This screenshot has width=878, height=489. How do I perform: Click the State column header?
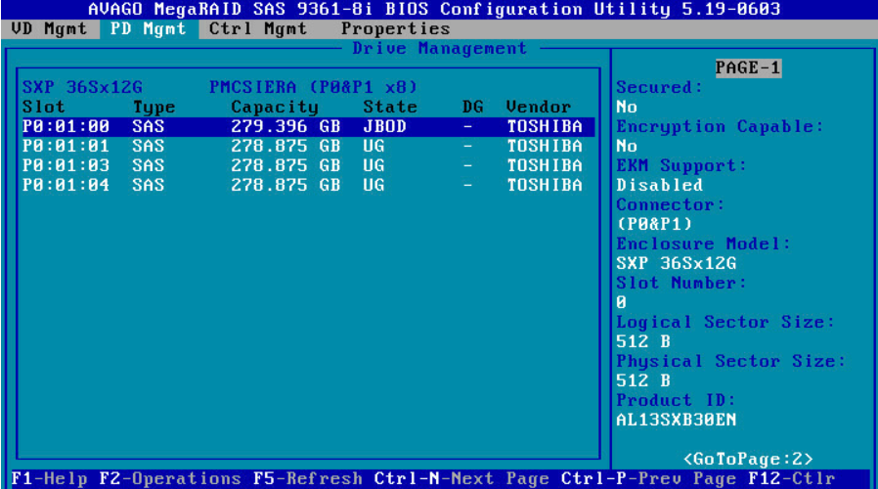[390, 107]
